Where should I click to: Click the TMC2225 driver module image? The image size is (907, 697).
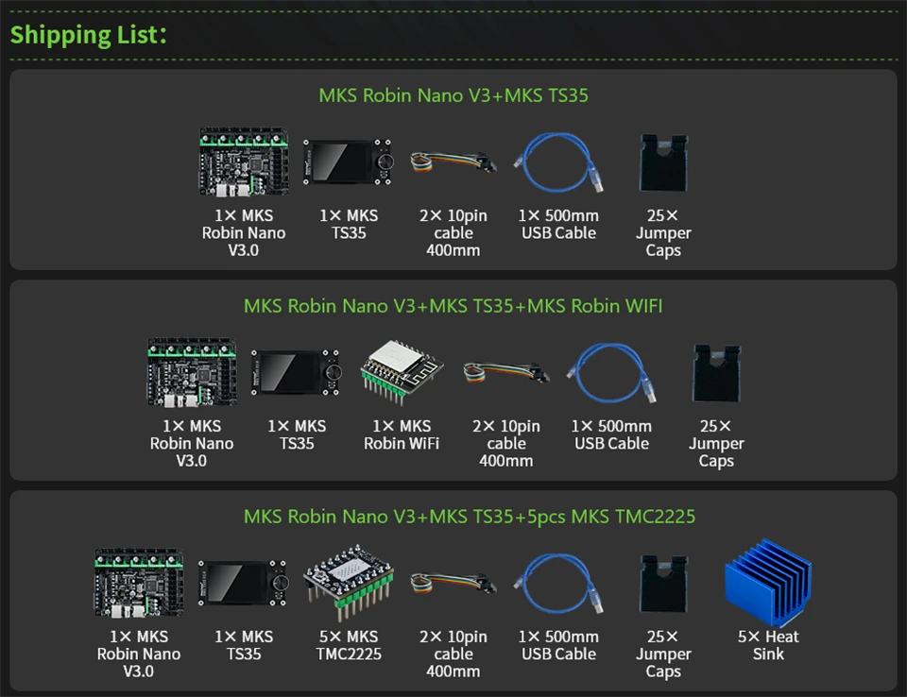click(x=349, y=583)
